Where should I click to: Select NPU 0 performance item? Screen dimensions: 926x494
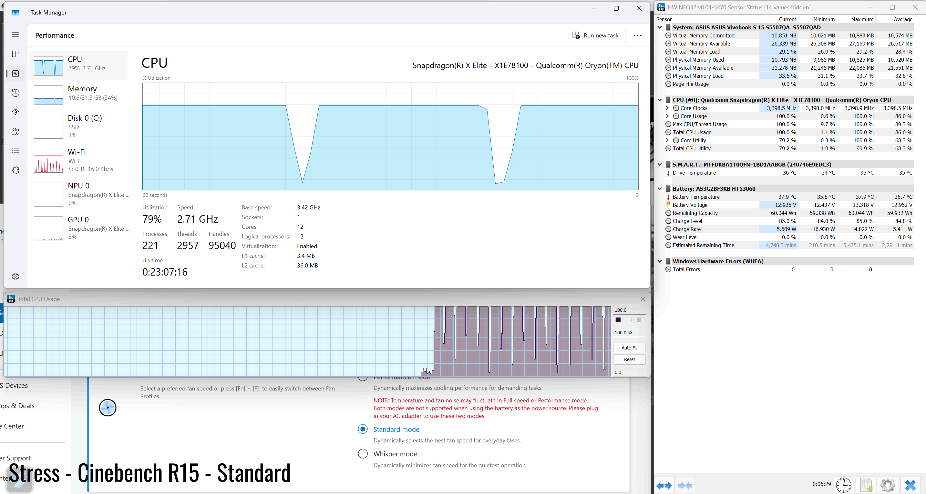coord(78,194)
